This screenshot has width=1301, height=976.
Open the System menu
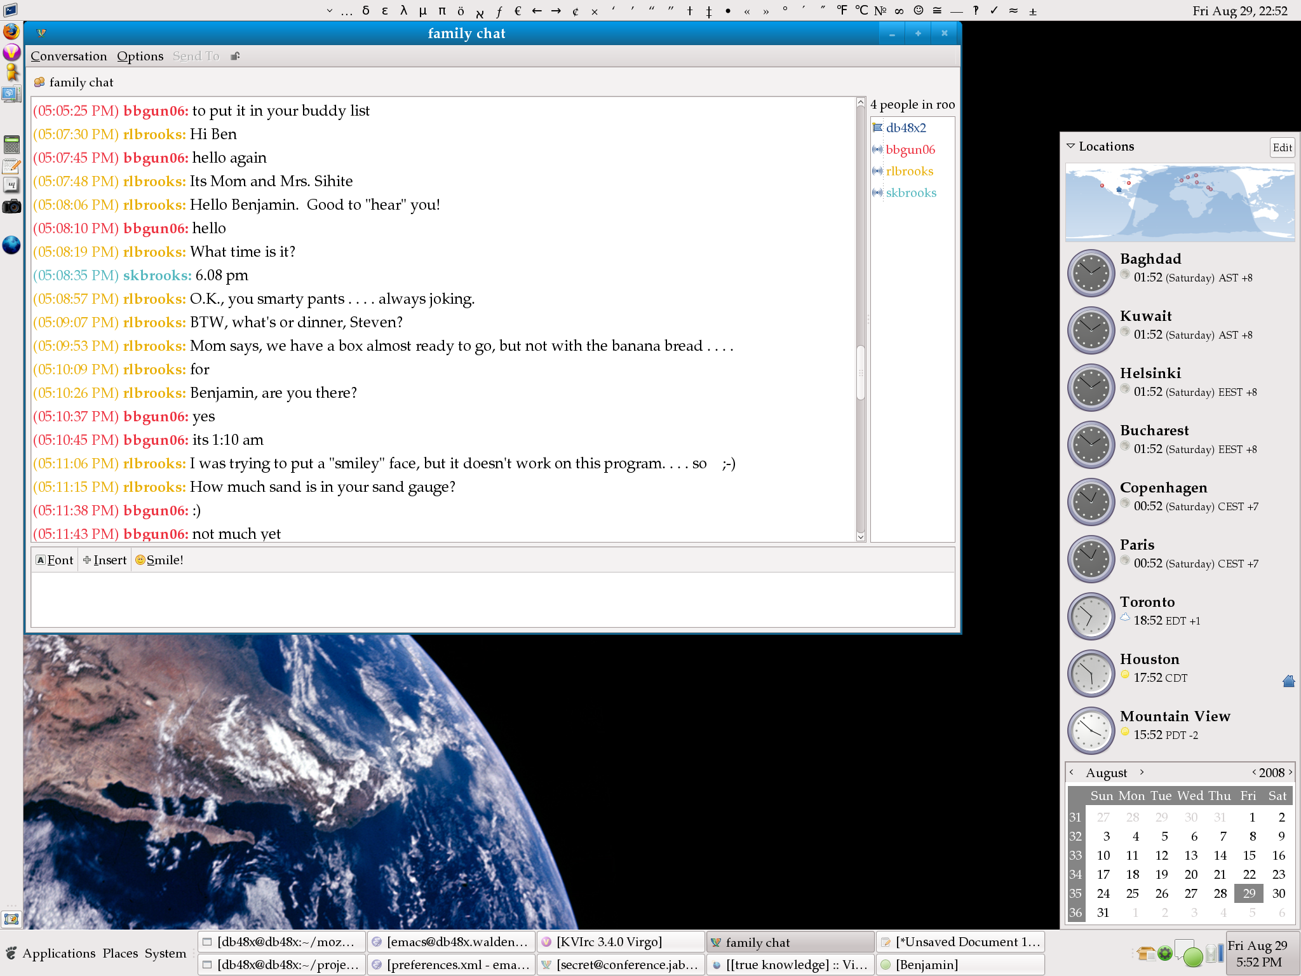point(165,953)
